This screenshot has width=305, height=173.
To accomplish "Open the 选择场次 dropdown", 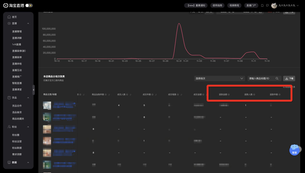I will coord(219,79).
